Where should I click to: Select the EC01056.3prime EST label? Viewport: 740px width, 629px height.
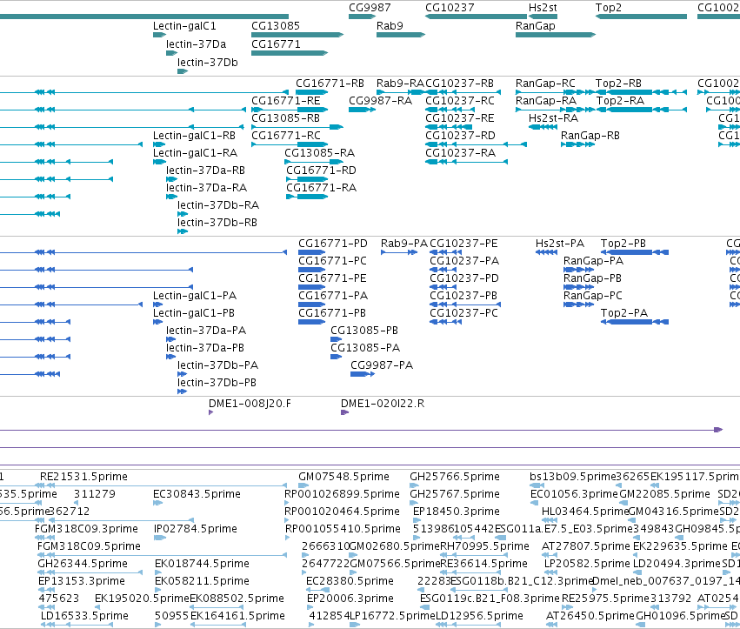click(x=574, y=494)
